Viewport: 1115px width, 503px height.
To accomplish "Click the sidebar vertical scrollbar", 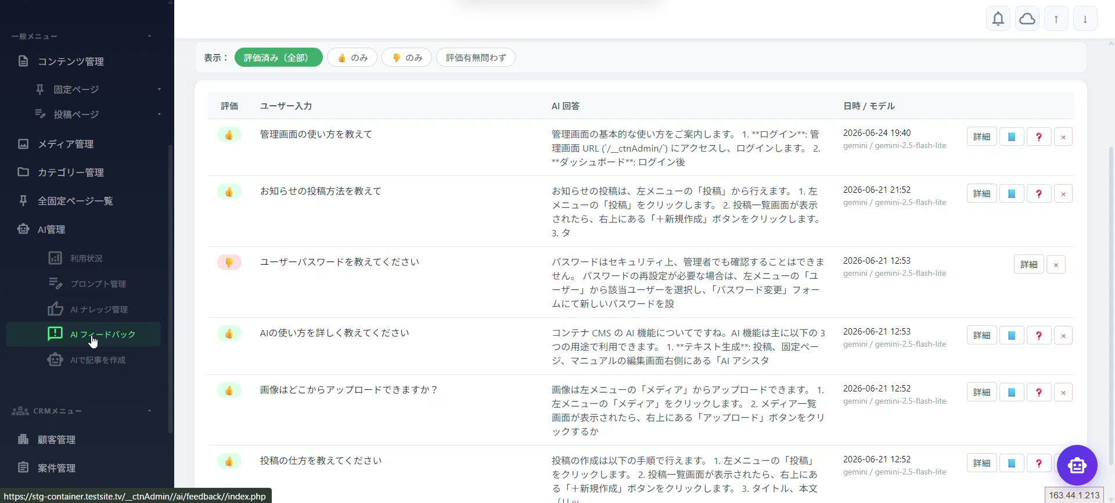I will coord(170,289).
